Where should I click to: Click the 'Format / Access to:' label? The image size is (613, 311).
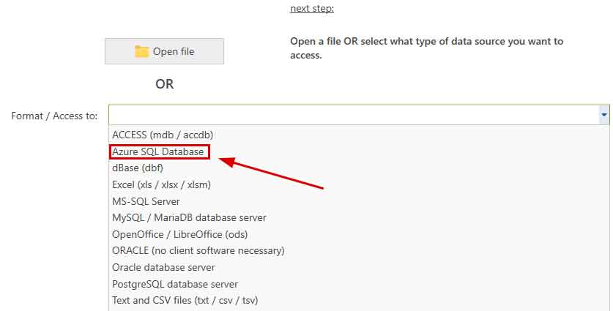coord(54,116)
